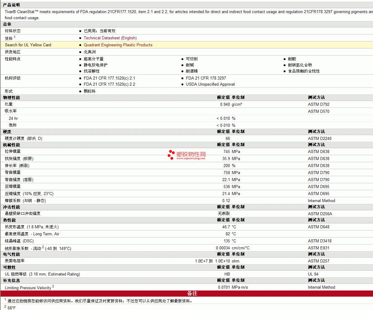Click the 745 MPa tensile modulus value
373x310 pixels.
click(232, 151)
